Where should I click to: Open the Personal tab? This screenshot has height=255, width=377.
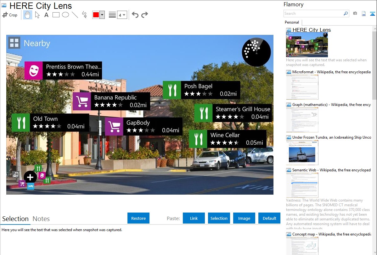(292, 22)
